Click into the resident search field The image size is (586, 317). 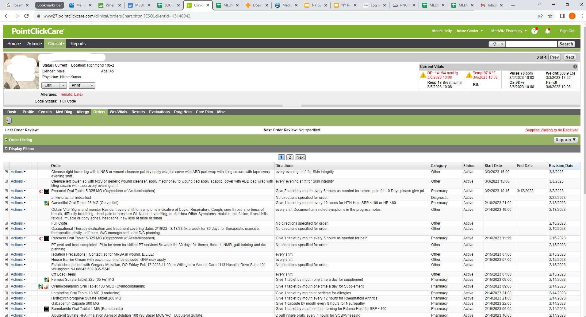coord(531,44)
